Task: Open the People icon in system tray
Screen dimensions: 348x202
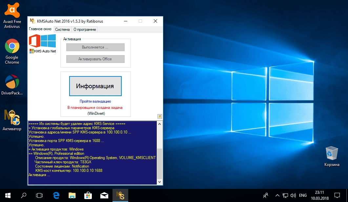Action: click(x=266, y=195)
